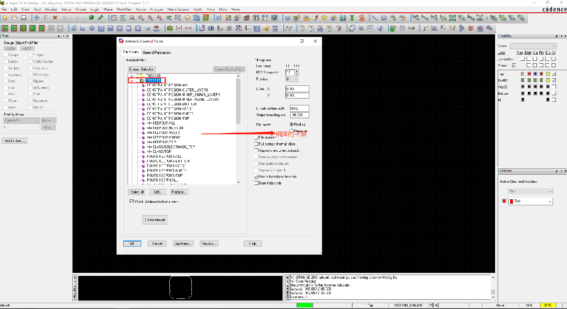Screen dimensions: 567x309
Task: Open the Route menu
Action: tap(141, 9)
